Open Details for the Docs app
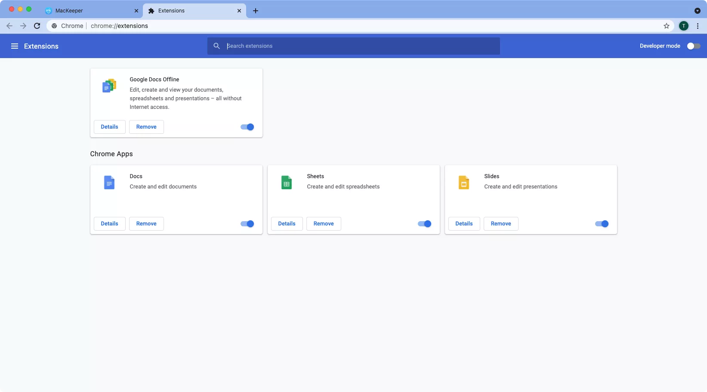The height and width of the screenshot is (392, 707). coord(109,223)
